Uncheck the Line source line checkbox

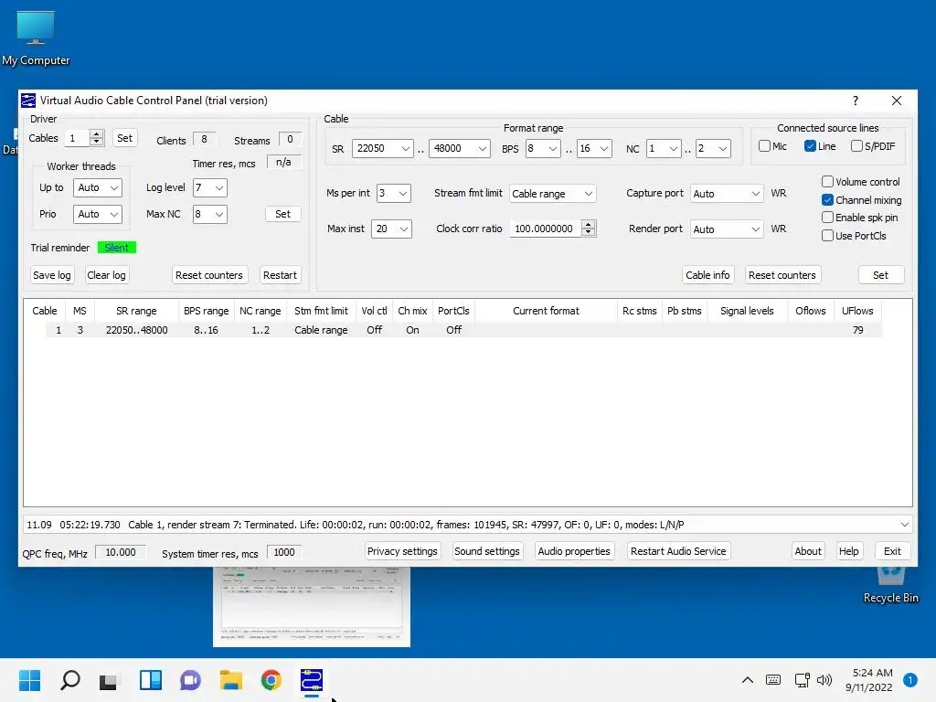(x=810, y=145)
